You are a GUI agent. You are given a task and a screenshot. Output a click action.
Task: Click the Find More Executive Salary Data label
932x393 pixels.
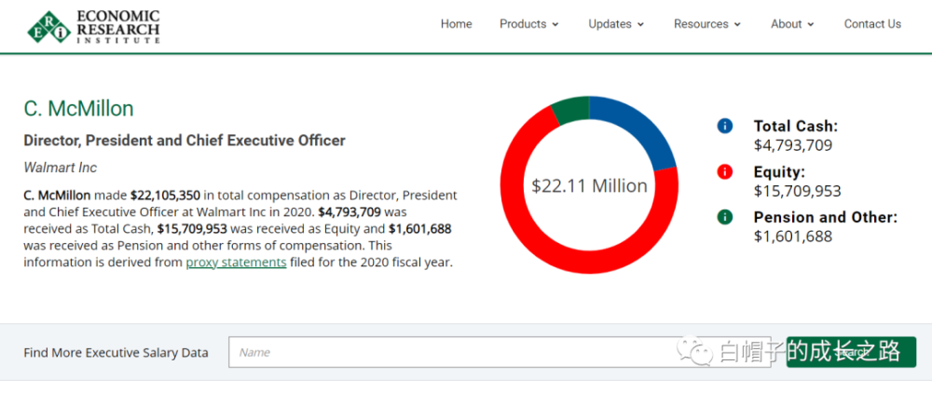coord(116,353)
